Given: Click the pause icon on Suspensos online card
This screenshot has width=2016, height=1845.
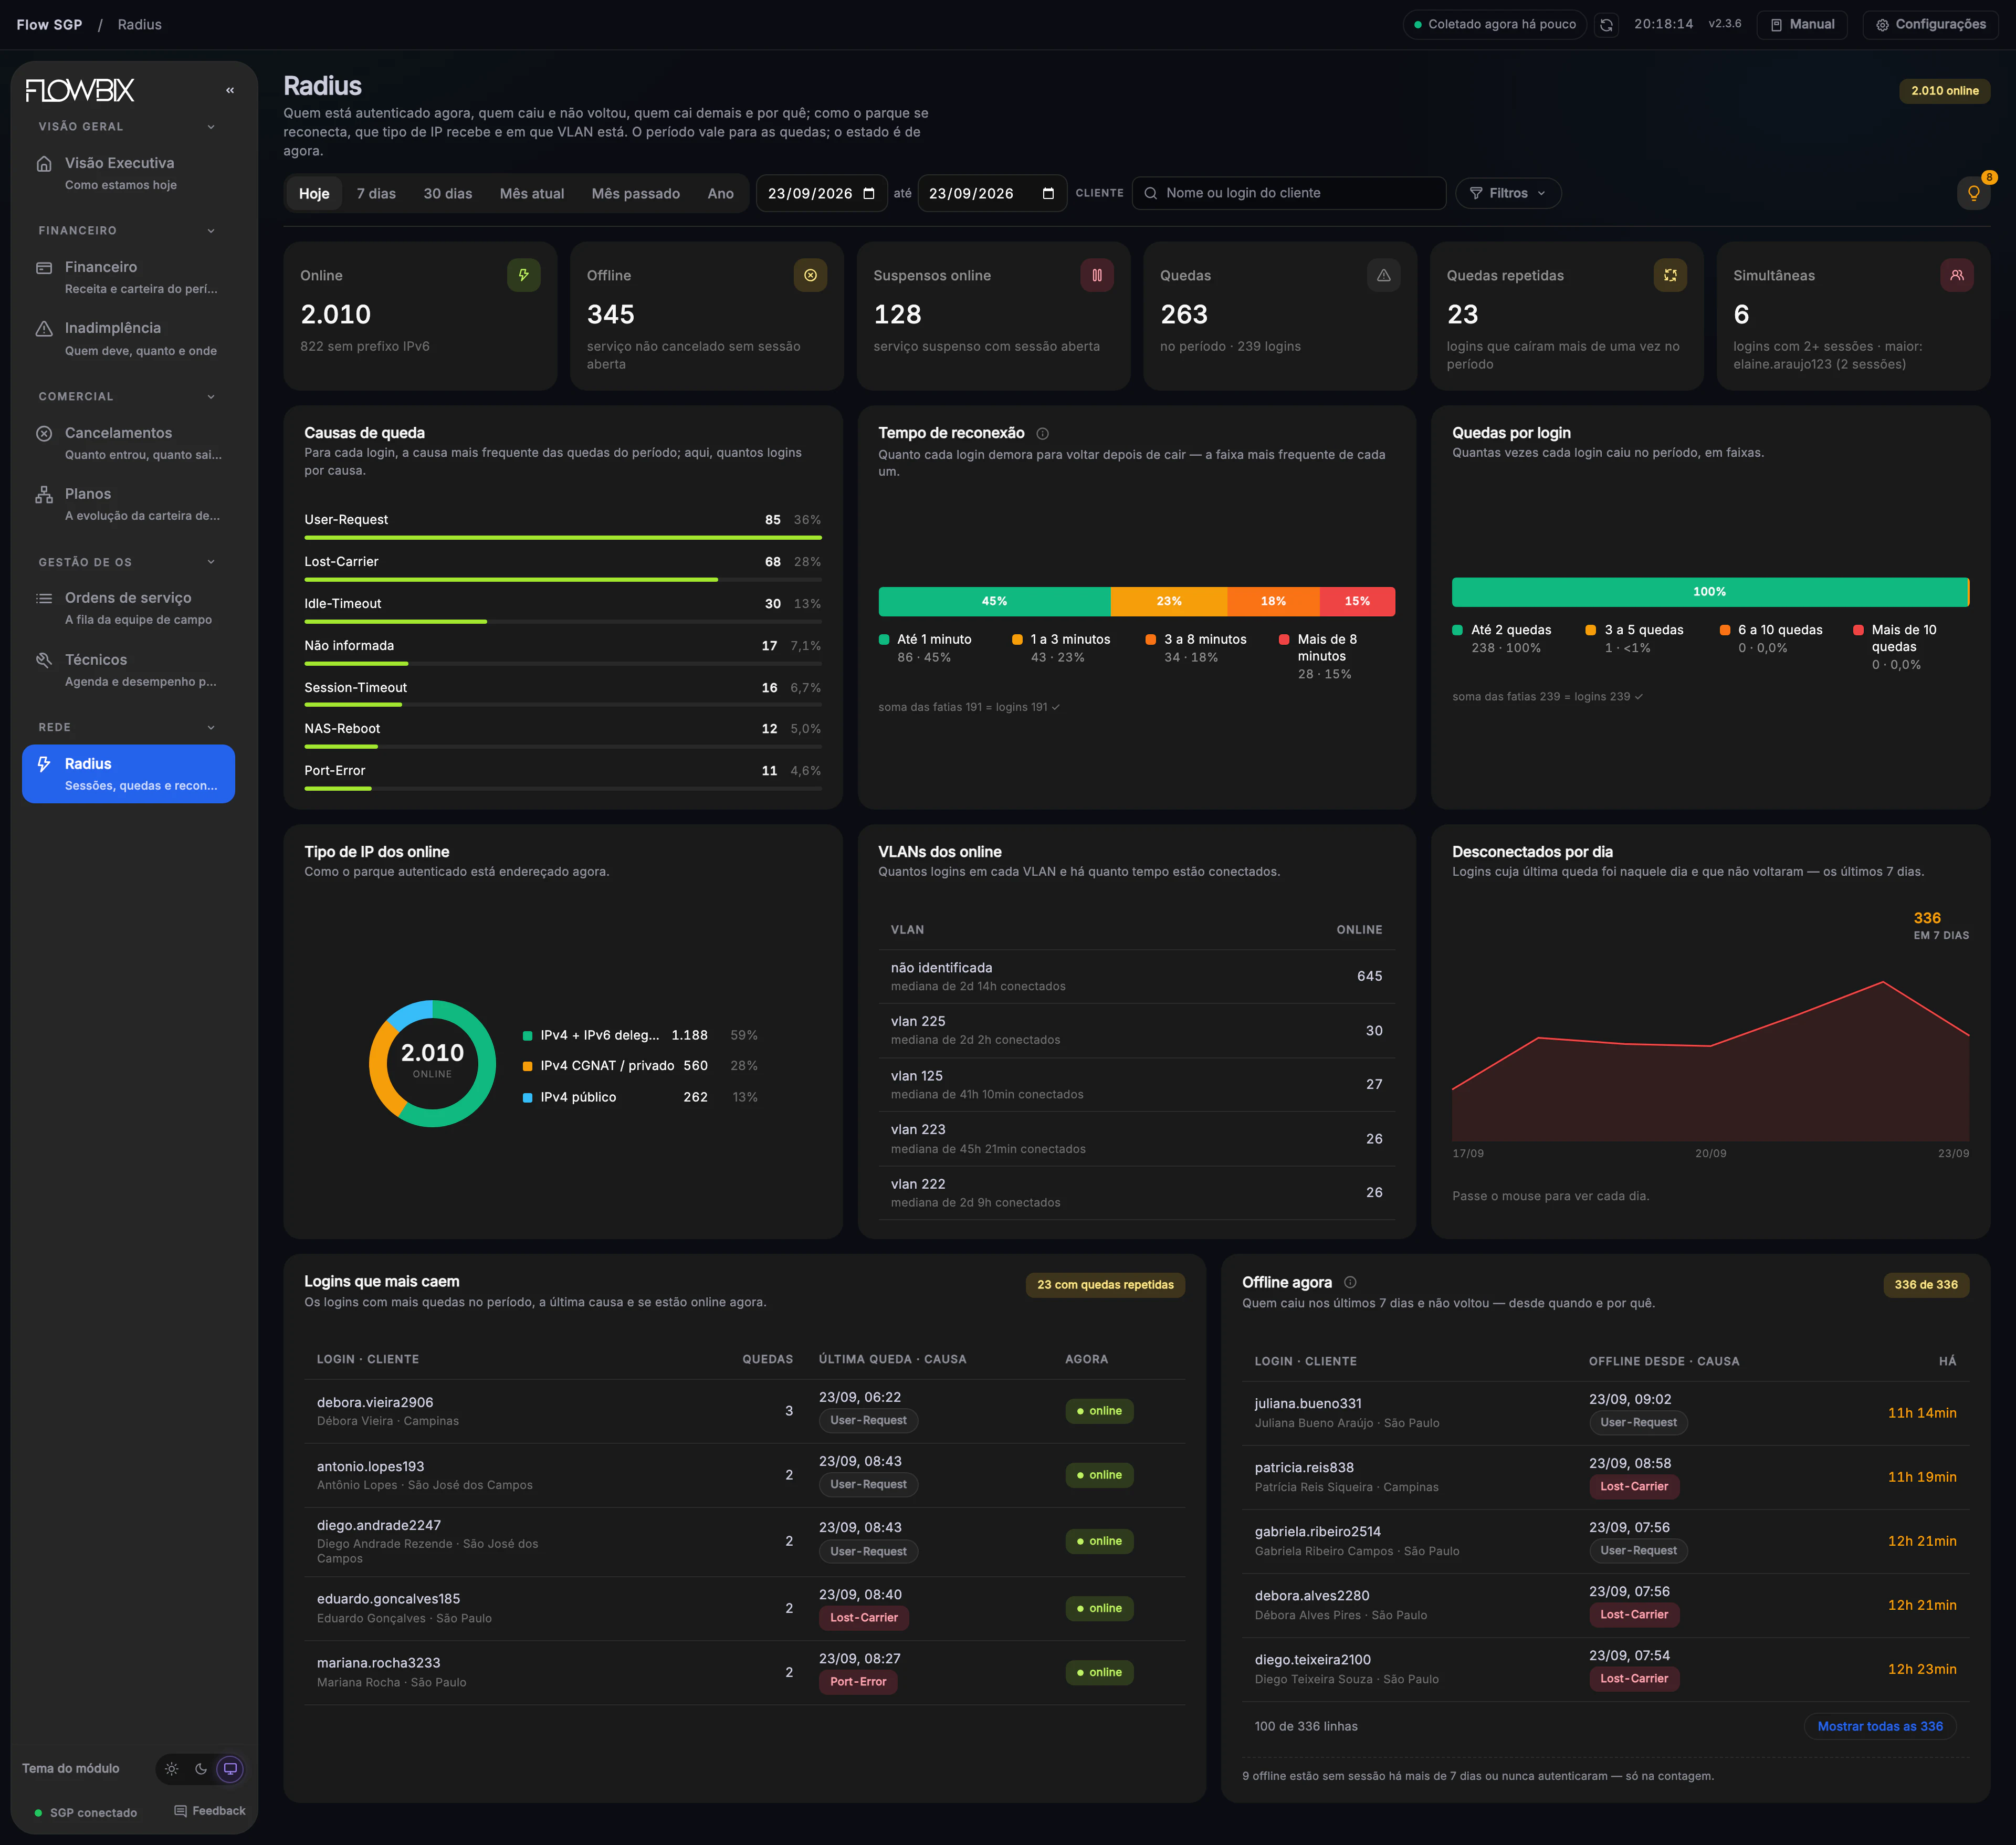Looking at the screenshot, I should [1097, 275].
